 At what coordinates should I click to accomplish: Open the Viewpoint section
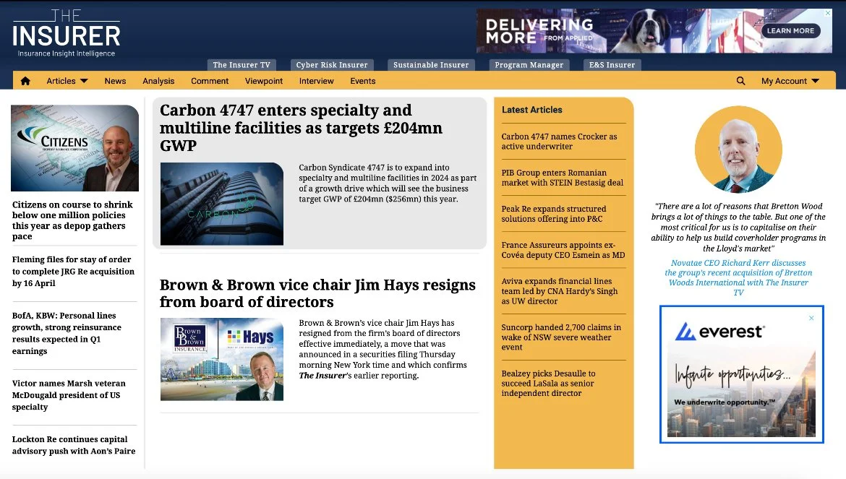tap(263, 81)
